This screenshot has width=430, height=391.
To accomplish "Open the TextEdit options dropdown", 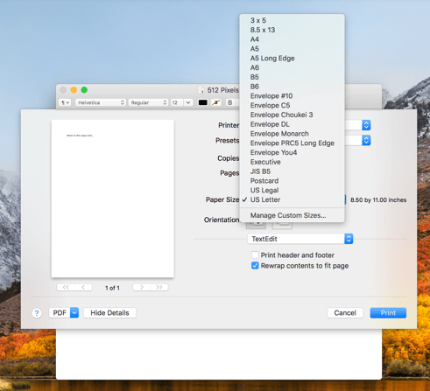I will pos(300,239).
